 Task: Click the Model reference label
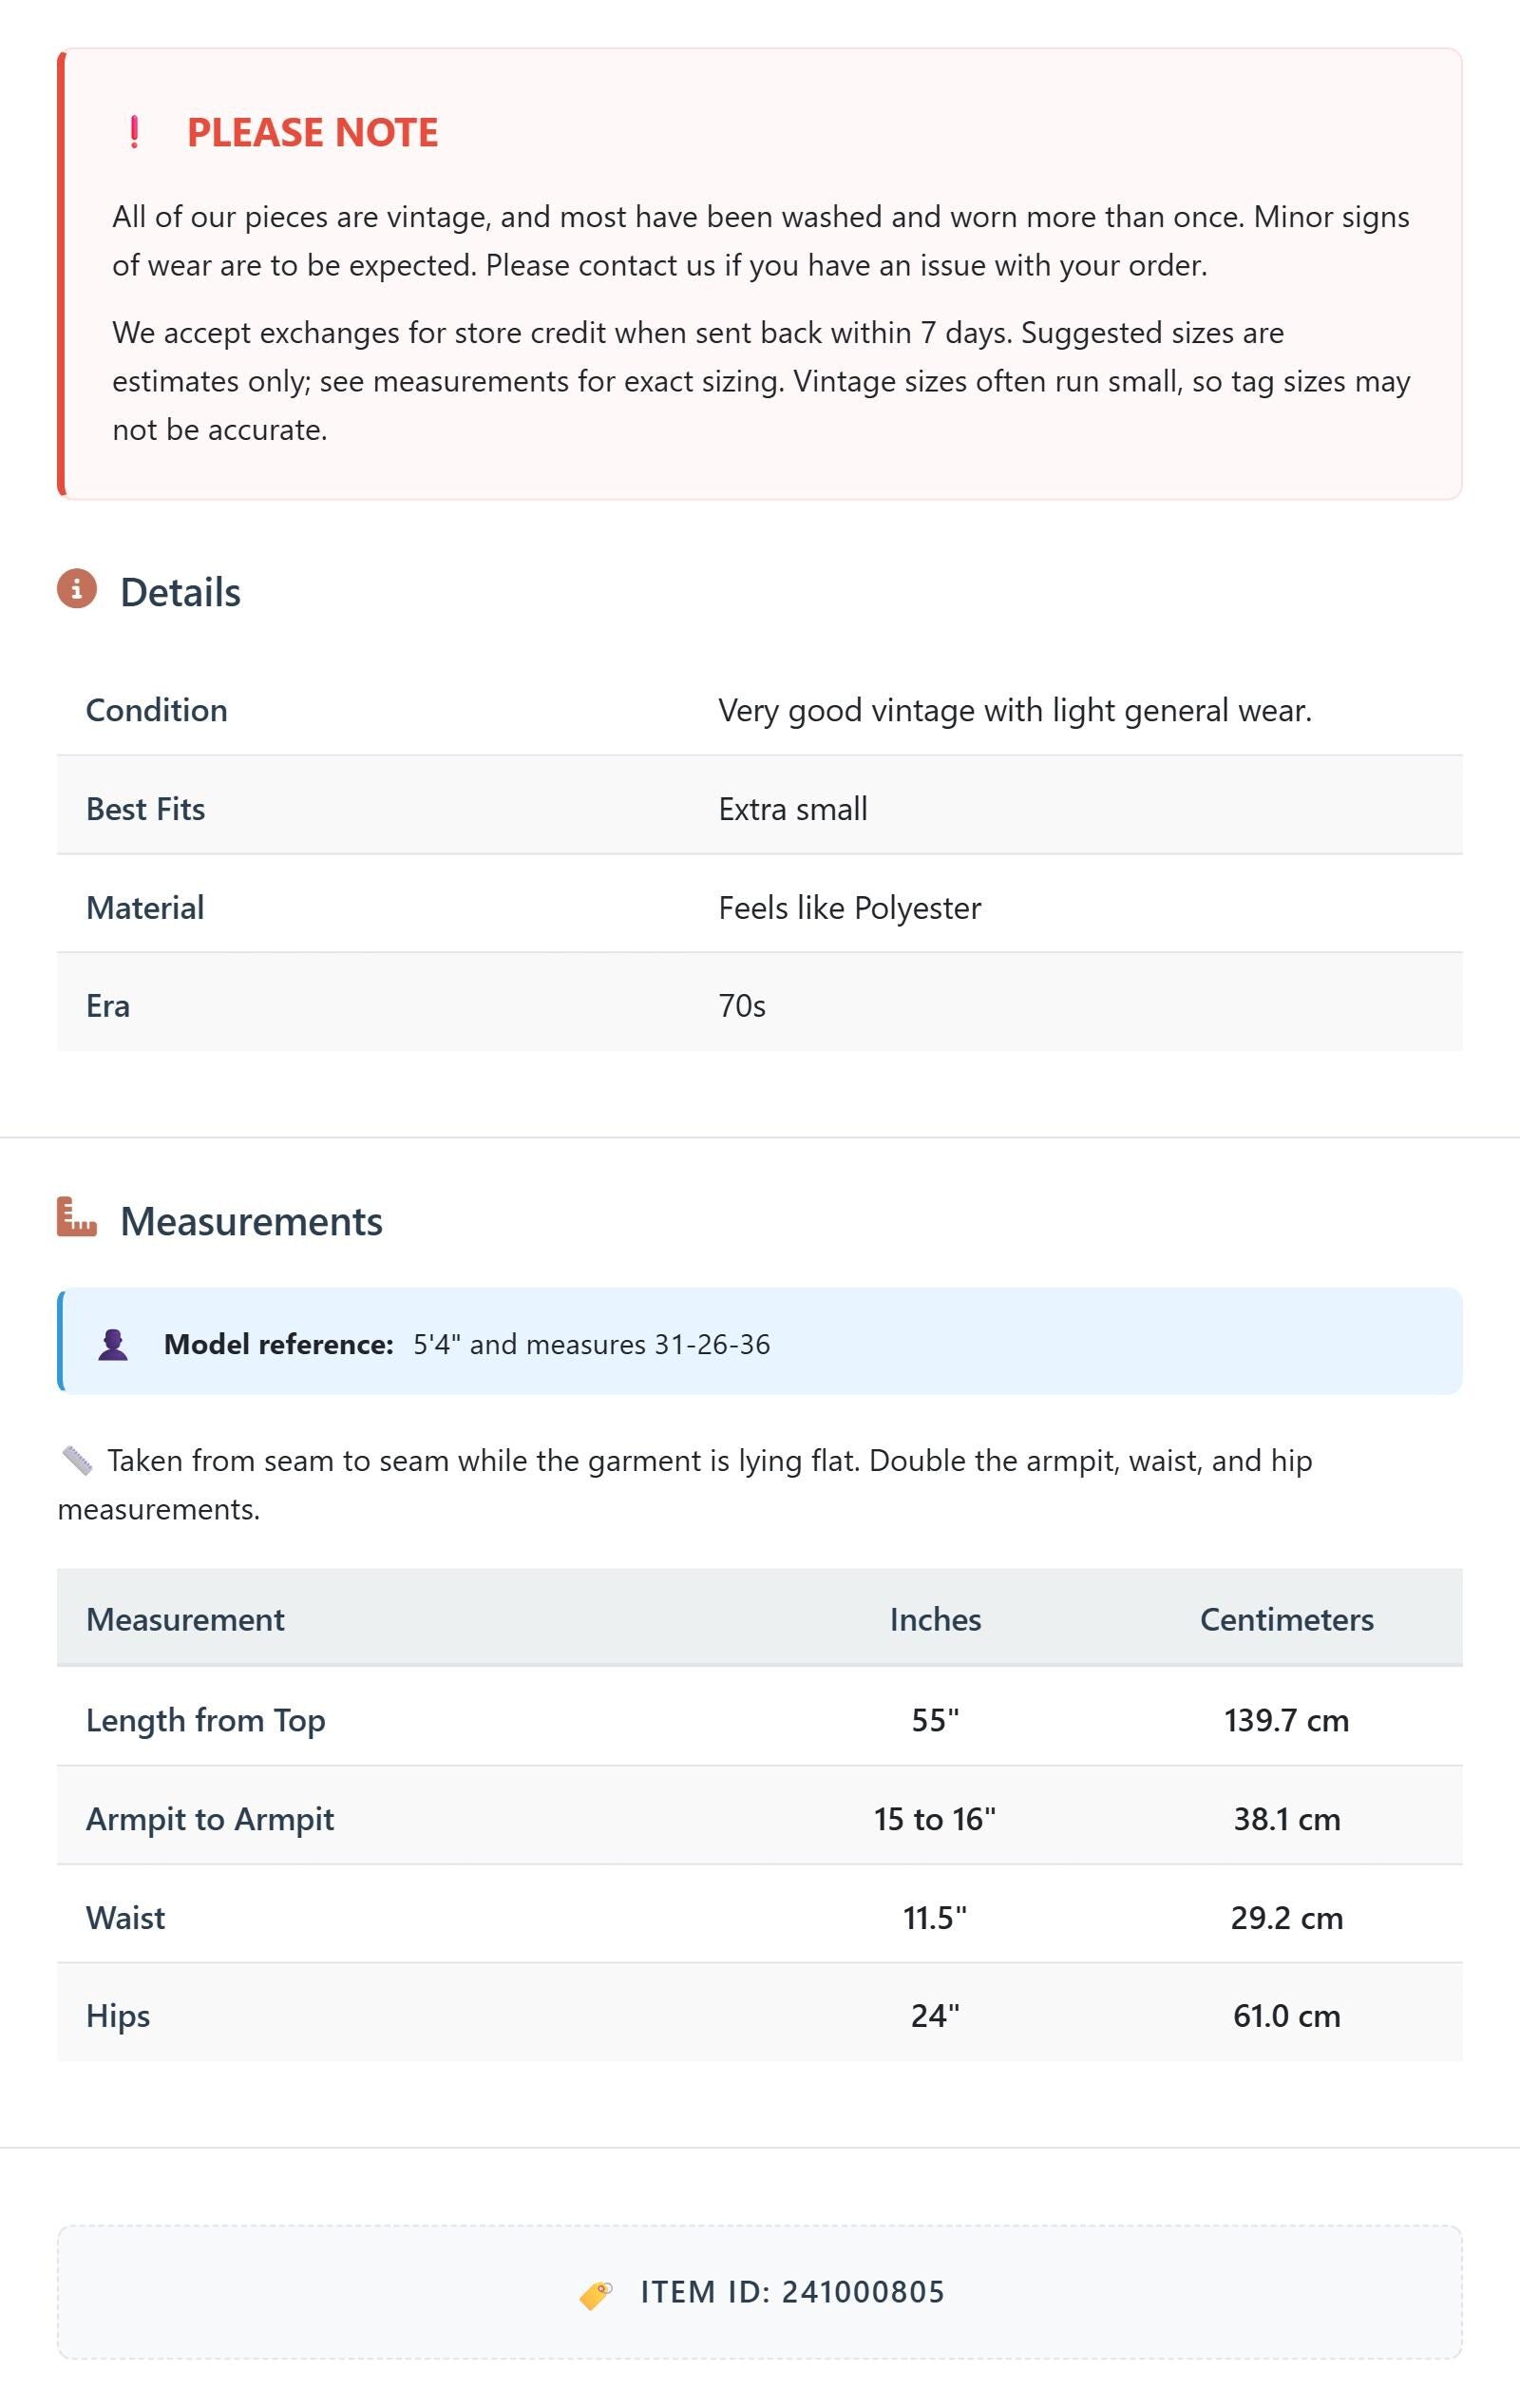click(x=278, y=1344)
